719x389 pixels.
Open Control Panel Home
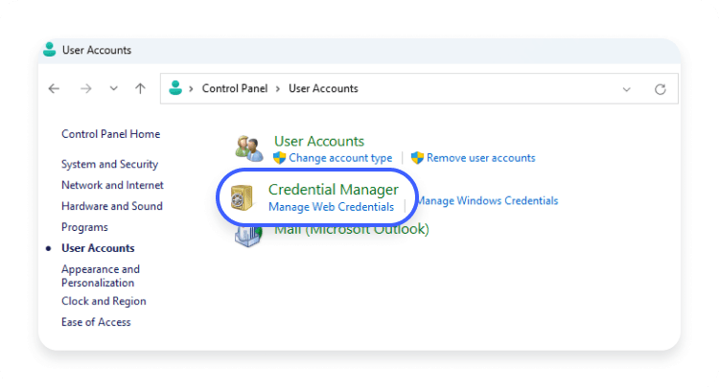tap(111, 134)
